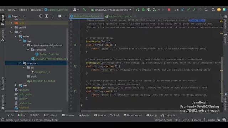Screen dimensions: 228x128
Task: Collapse the src folder
Action: click(x=11, y=32)
